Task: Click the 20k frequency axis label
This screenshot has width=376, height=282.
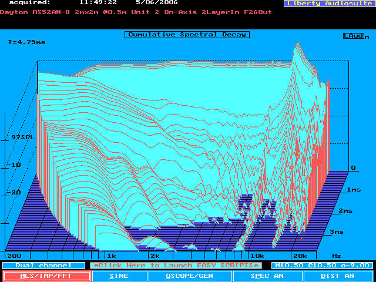Action: coord(300,256)
